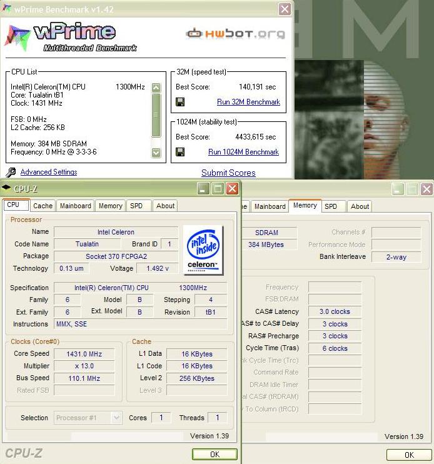Click the CPU List scrollbar thumb
Screen dimensions: 434x464
click(x=156, y=116)
